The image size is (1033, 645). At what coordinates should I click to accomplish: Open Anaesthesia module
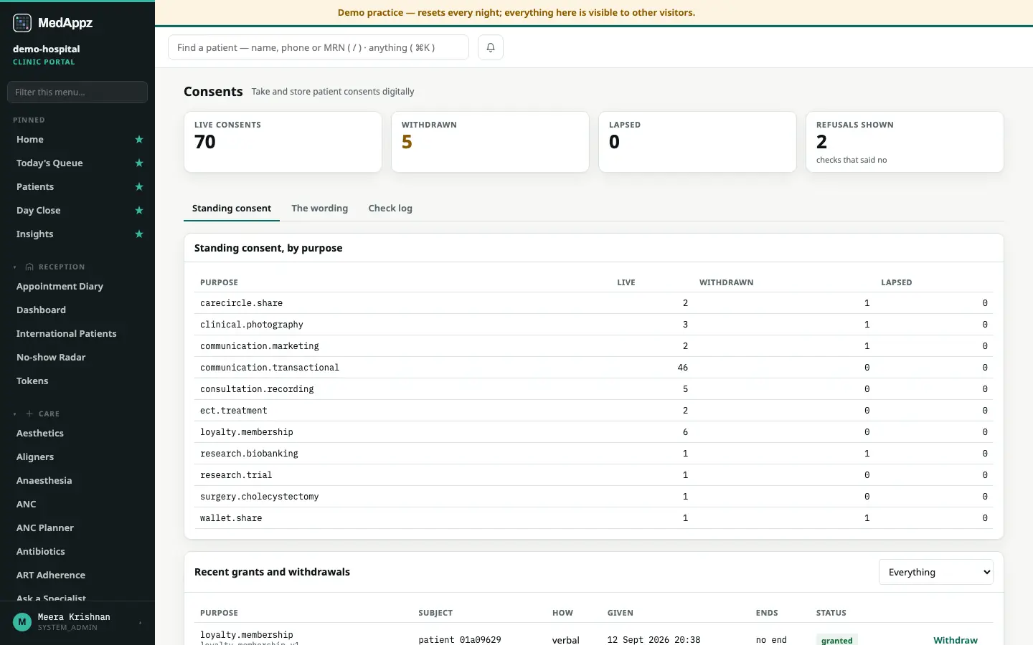click(x=44, y=481)
